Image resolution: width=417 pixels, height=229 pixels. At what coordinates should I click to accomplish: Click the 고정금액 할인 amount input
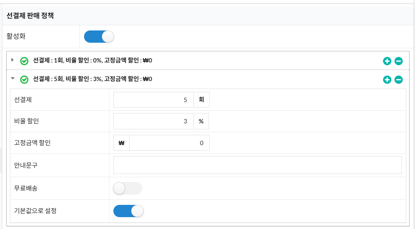point(169,143)
